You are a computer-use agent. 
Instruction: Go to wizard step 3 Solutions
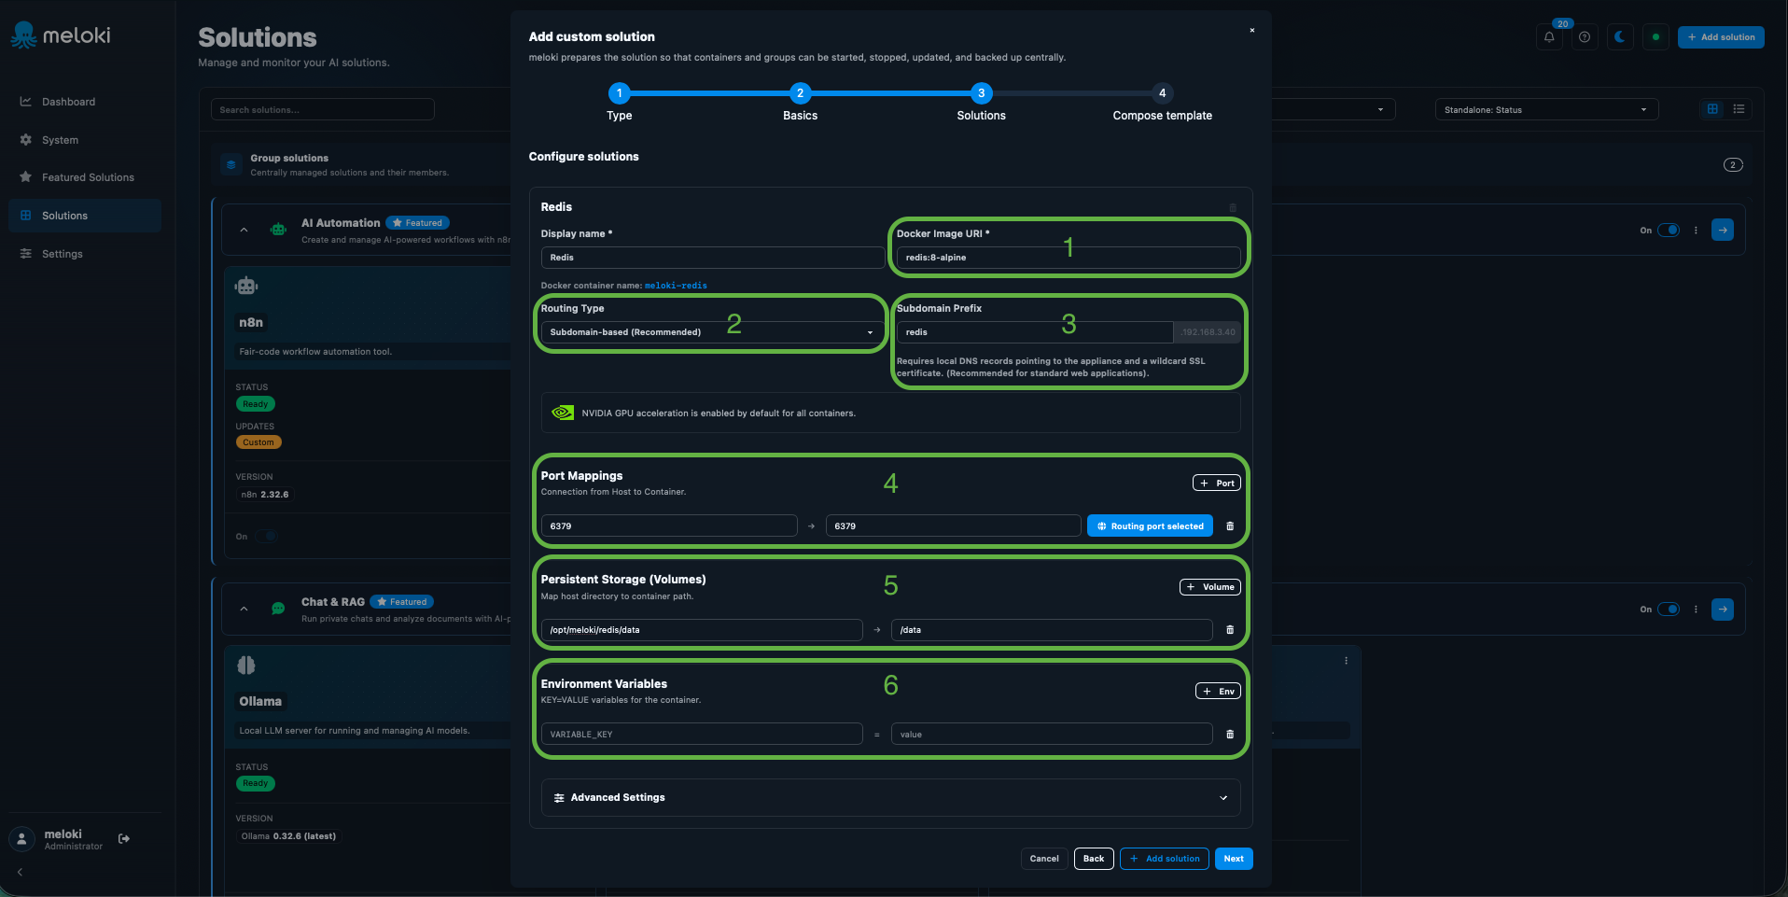[981, 93]
